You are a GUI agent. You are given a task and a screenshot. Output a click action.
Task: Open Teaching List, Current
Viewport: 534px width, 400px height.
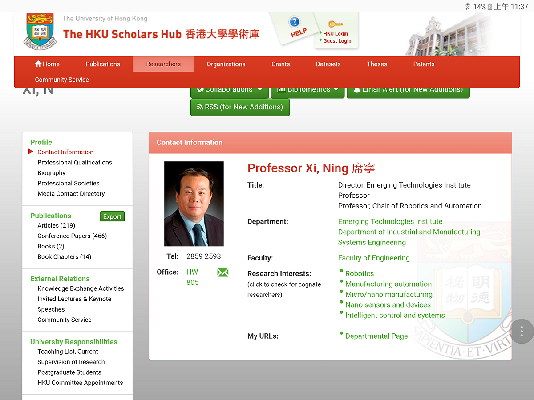[x=68, y=352]
